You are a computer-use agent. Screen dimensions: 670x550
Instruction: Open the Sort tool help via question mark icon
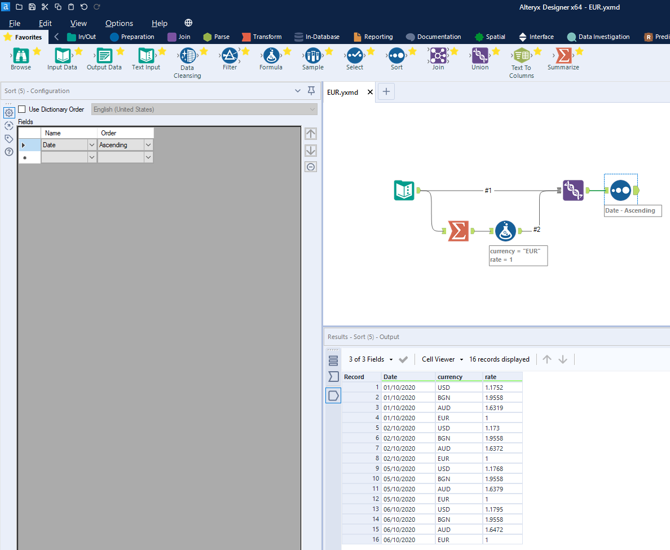click(x=8, y=152)
